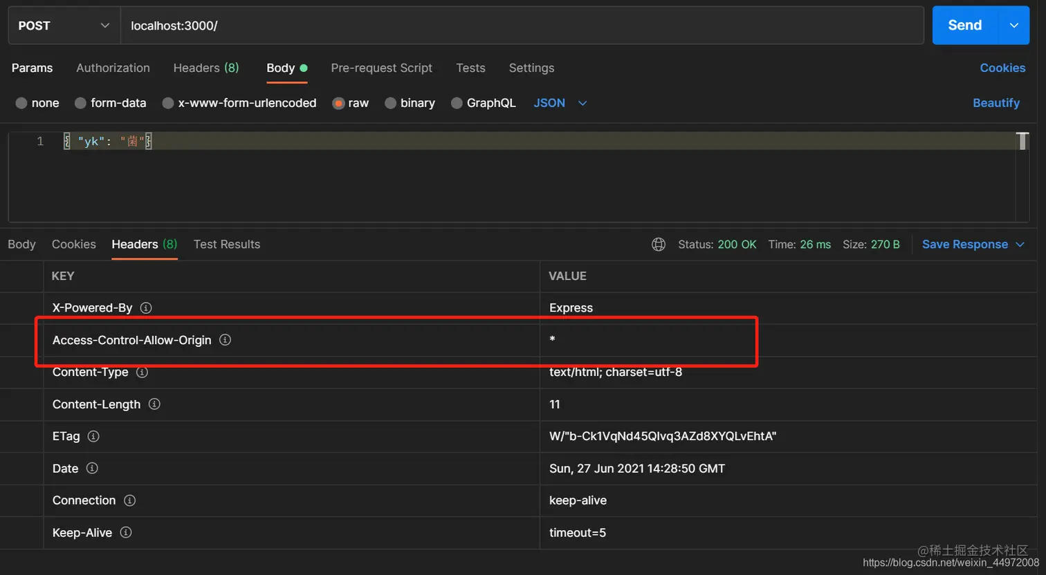The image size is (1046, 575).
Task: Click the keep-alive value
Action: [578, 500]
